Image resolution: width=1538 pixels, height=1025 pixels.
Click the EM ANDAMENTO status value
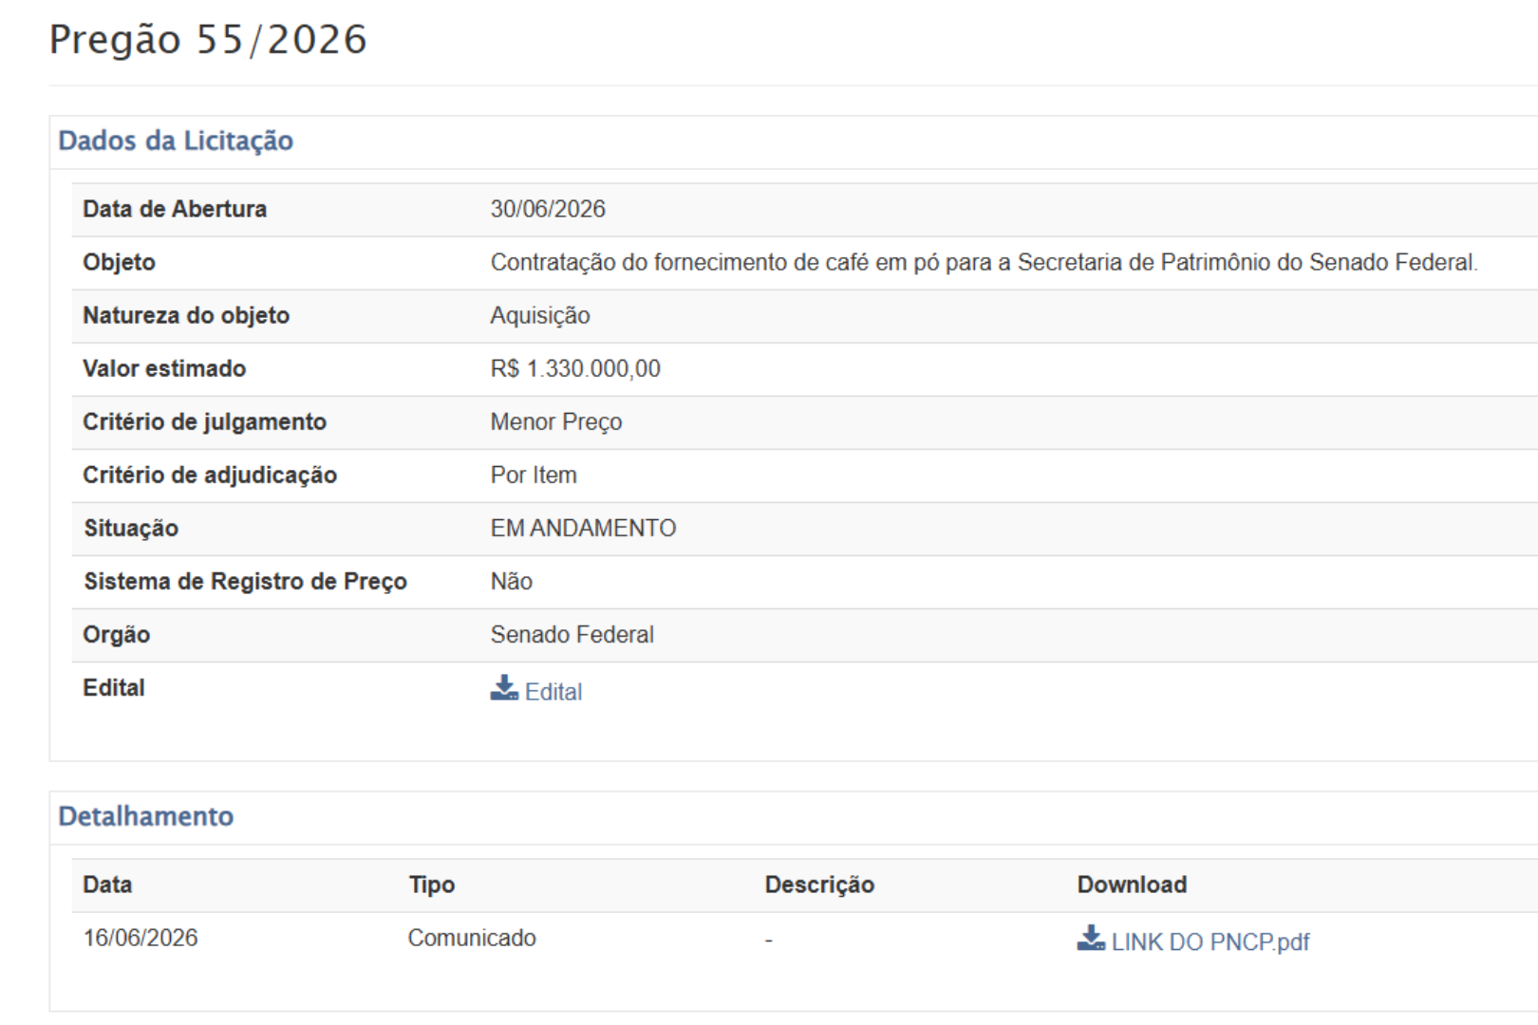pos(583,528)
